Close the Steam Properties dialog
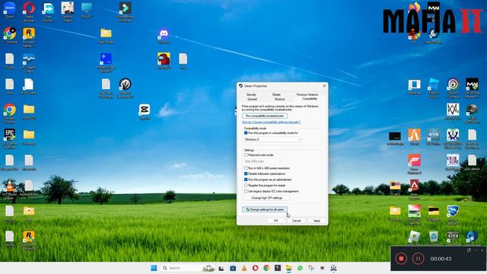 pyautogui.click(x=324, y=86)
